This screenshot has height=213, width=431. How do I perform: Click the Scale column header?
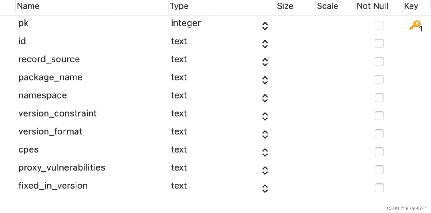(327, 6)
